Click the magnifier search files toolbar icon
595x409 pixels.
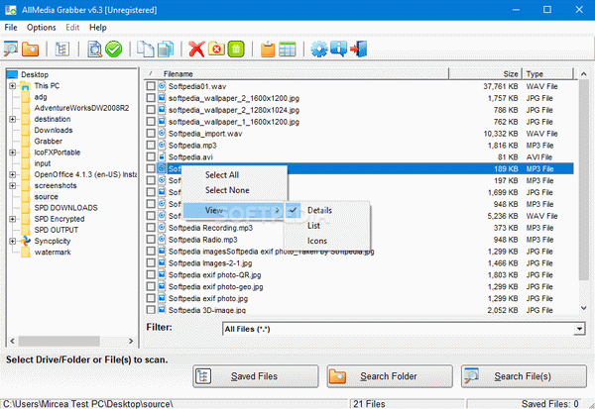11,49
